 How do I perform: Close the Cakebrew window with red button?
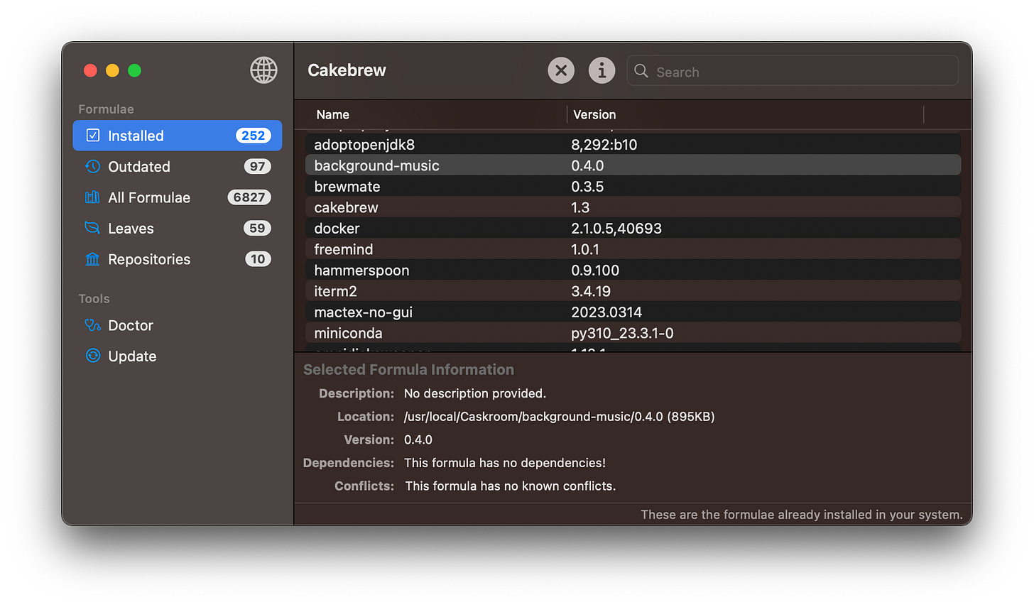coord(90,70)
